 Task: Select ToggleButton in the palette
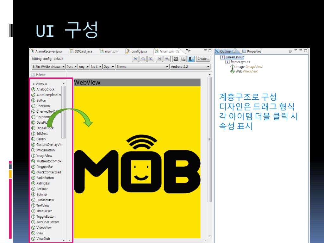43,217
